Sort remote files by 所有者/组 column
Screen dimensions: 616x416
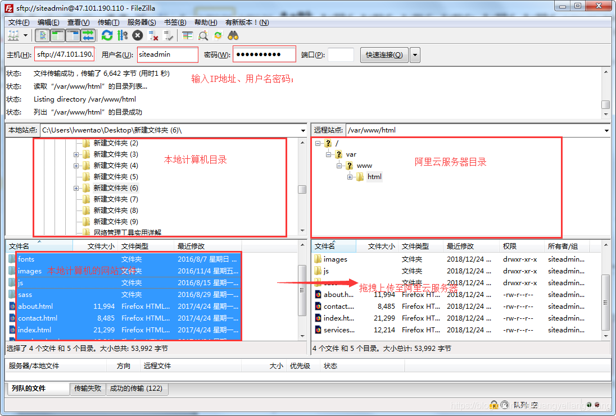(x=567, y=246)
